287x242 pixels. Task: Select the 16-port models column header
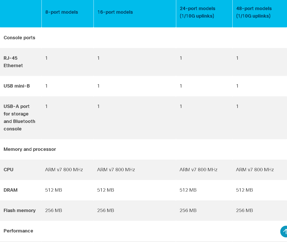[115, 12]
